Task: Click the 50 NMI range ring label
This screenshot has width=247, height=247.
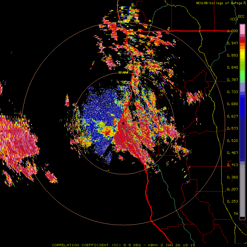Action: (x=123, y=73)
